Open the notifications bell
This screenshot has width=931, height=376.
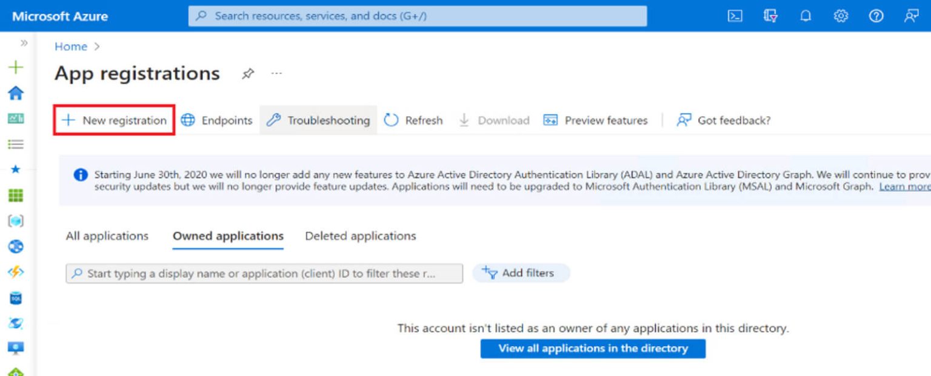(806, 16)
